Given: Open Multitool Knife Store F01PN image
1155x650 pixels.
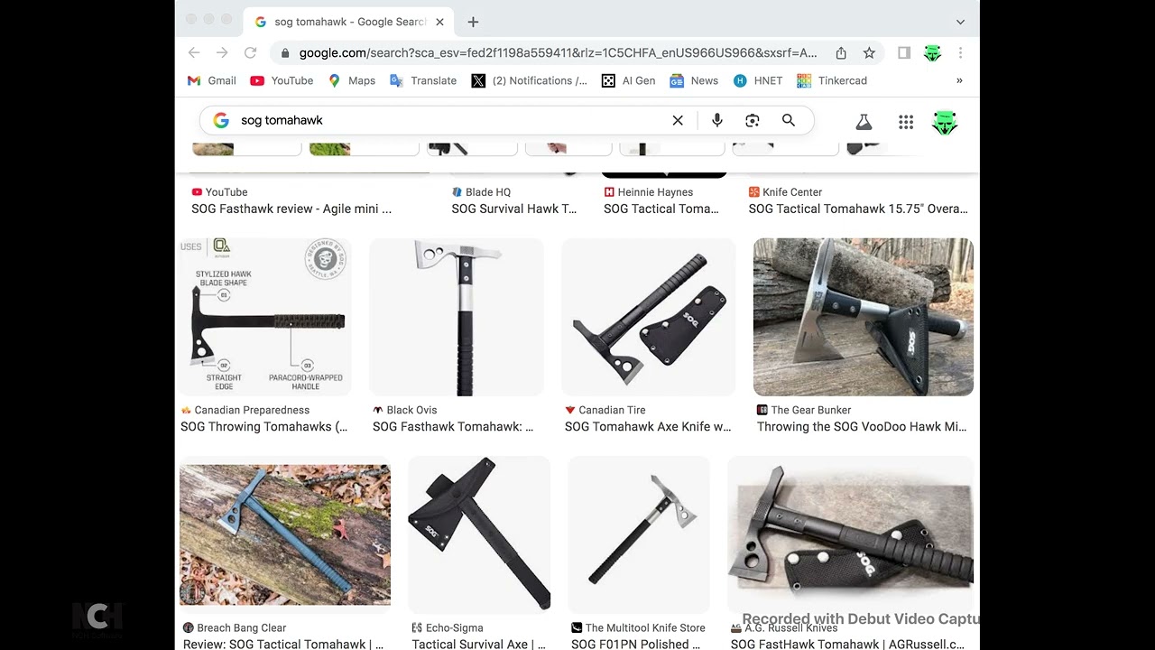Looking at the screenshot, I should click(x=639, y=535).
